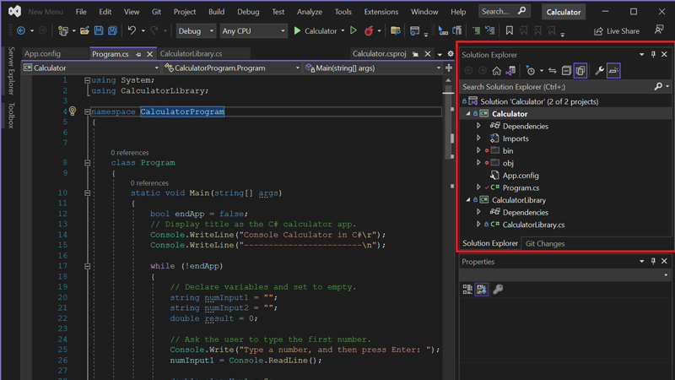Click the lightbulb quick actions icon
Viewport: 675px width, 380px height.
73,111
